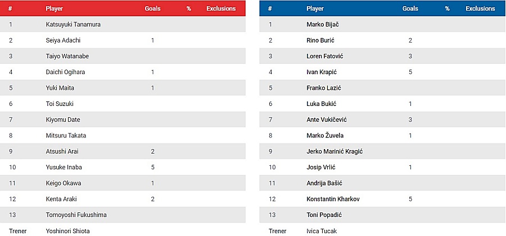506x236 pixels.
Task: Click the Player header in blue table
Action: 315,9
